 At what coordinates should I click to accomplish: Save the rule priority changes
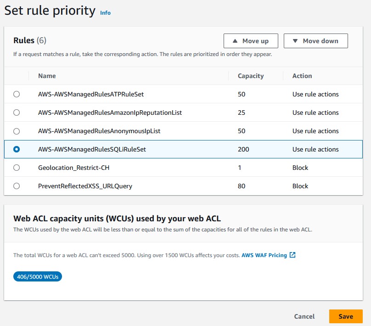[x=346, y=316]
